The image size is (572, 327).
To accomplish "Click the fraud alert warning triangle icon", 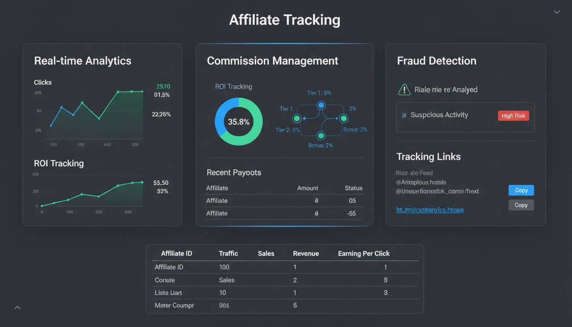I will click(404, 89).
